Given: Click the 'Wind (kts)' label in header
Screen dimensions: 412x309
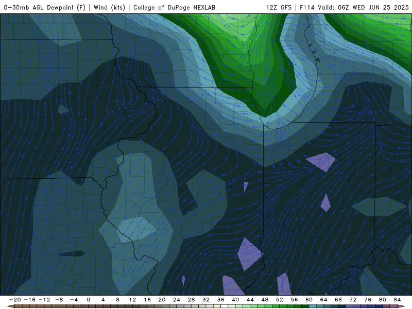Looking at the screenshot, I should [109, 7].
